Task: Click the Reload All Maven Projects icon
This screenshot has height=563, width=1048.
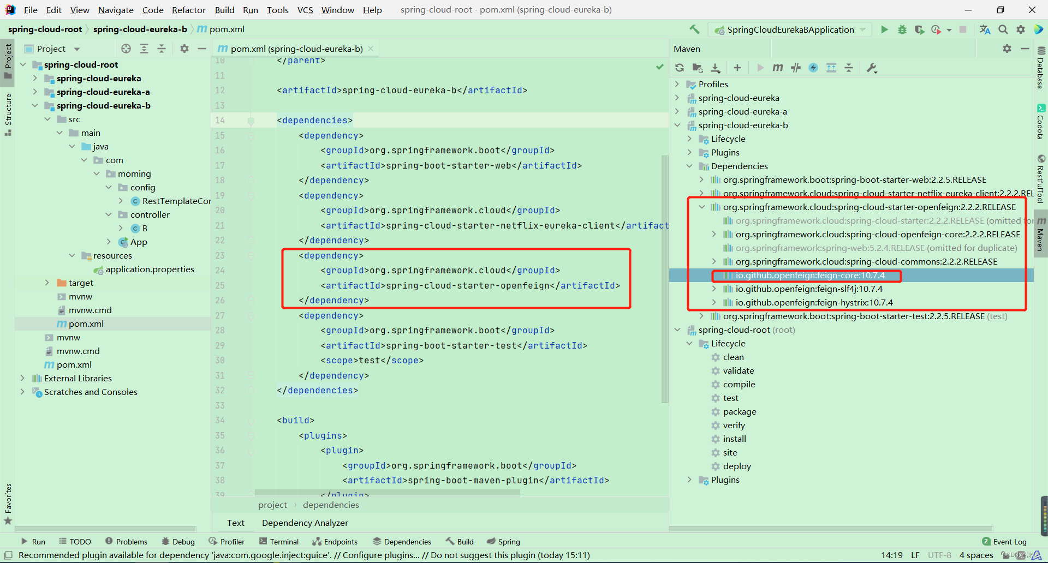Action: point(680,68)
